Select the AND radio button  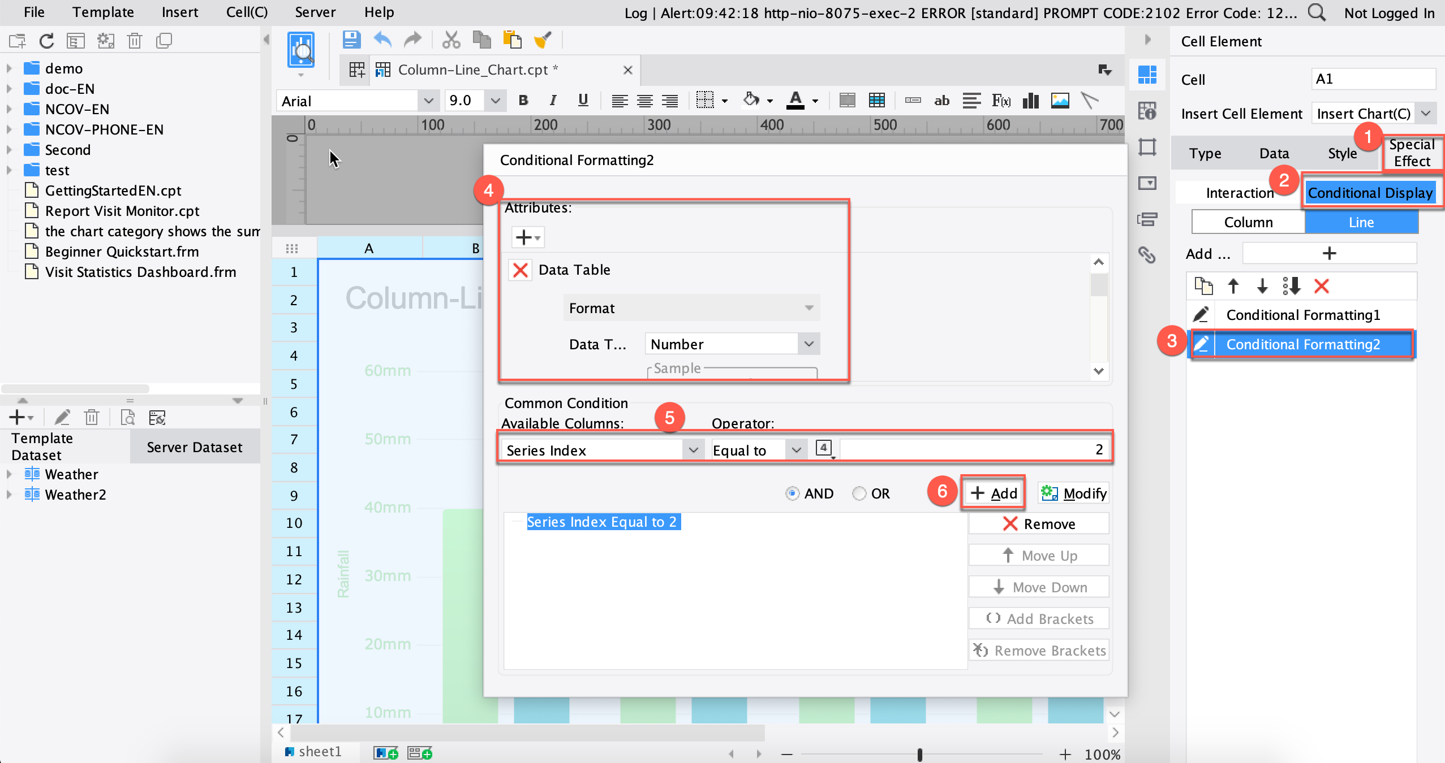point(793,493)
